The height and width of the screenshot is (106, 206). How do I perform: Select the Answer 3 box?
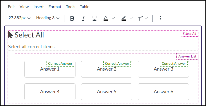click(163, 69)
